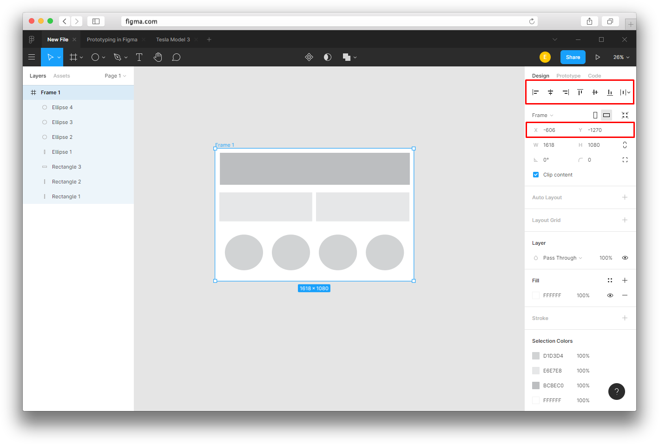
Task: Start presentation with play icon
Action: pos(598,57)
